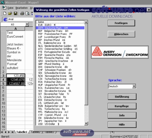Image resolution: width=152 pixels, height=138 pixels.
Task: Click the Einführung button
Action: tap(122, 97)
